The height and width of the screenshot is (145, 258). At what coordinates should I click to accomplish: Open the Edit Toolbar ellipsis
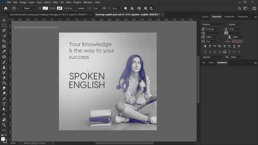(x=4, y=130)
